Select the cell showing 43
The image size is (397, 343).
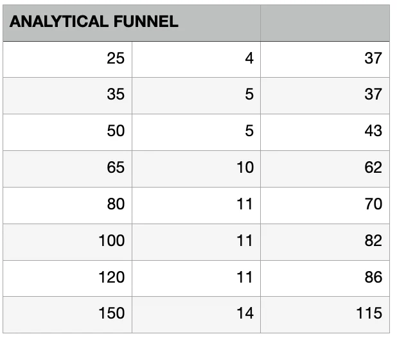[x=325, y=132]
